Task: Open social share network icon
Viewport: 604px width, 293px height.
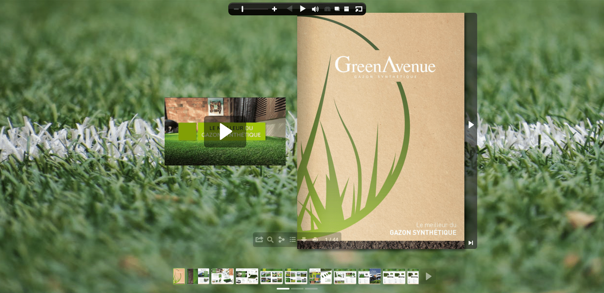Action: pos(282,240)
